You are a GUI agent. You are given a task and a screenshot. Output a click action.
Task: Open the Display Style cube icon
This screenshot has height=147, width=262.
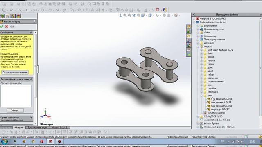(150, 16)
